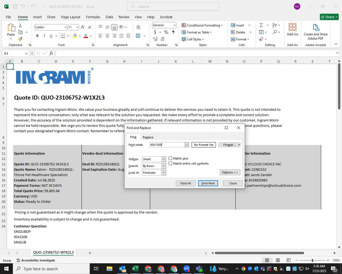Collapse options with Options << button
This screenshot has width=342, height=274.
pyautogui.click(x=230, y=172)
